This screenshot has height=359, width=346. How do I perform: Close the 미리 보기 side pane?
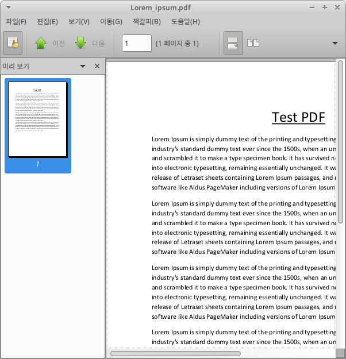click(97, 67)
